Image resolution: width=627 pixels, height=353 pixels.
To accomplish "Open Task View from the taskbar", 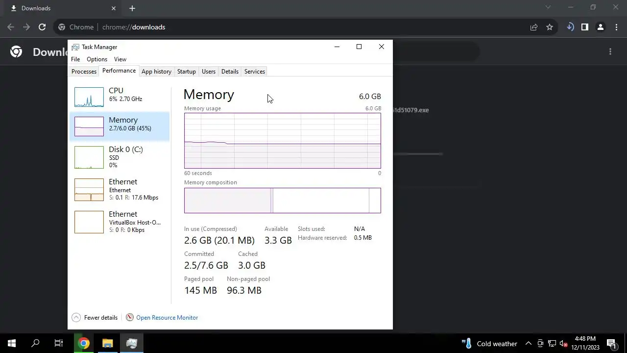I will coord(59,343).
